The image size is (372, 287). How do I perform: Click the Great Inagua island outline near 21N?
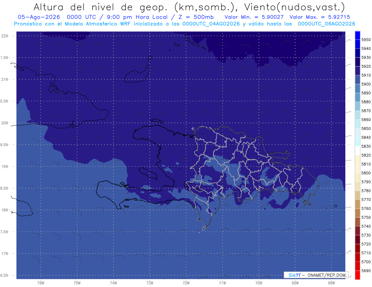[x=138, y=74]
